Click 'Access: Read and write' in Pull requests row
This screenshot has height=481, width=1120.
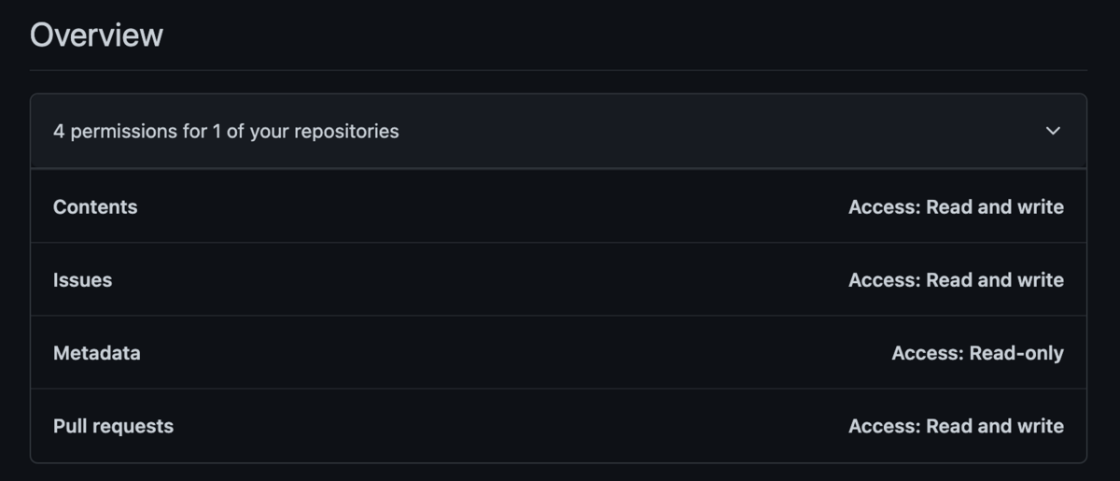956,426
